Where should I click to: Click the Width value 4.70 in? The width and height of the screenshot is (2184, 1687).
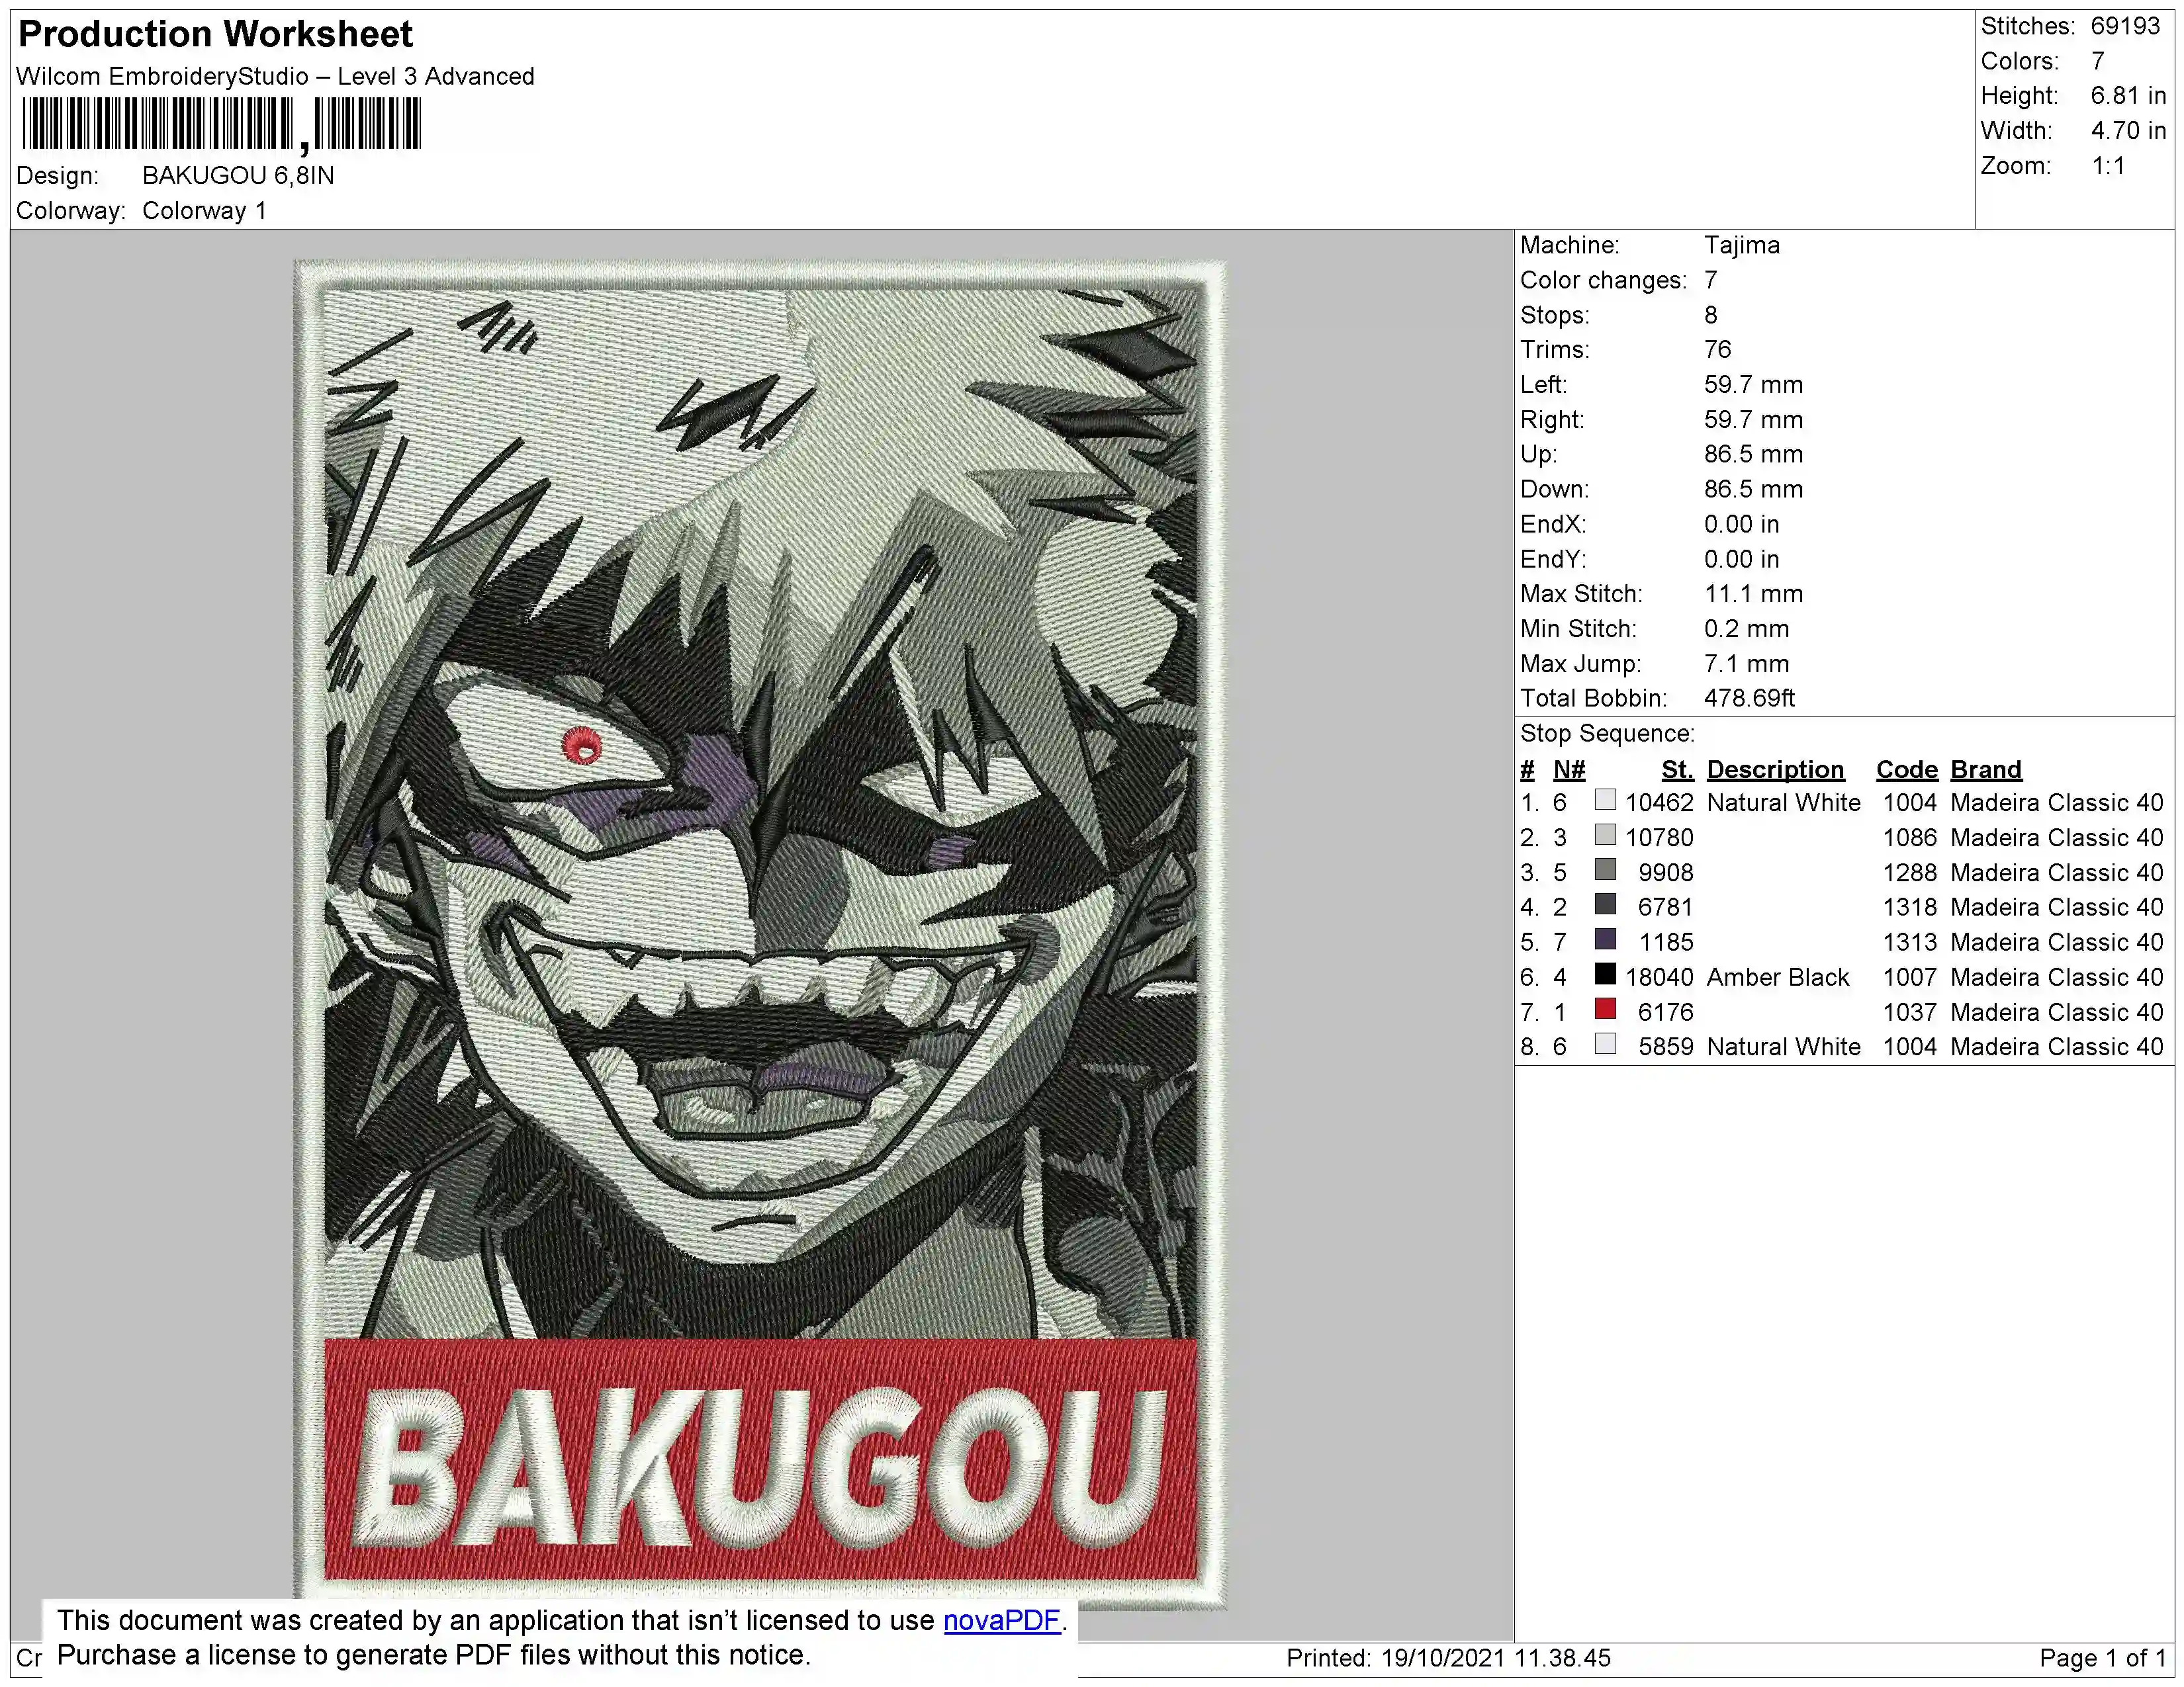(2128, 131)
